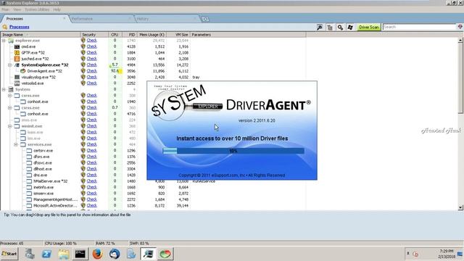Click the Start button
This screenshot has width=464, height=261.
[x=9, y=254]
